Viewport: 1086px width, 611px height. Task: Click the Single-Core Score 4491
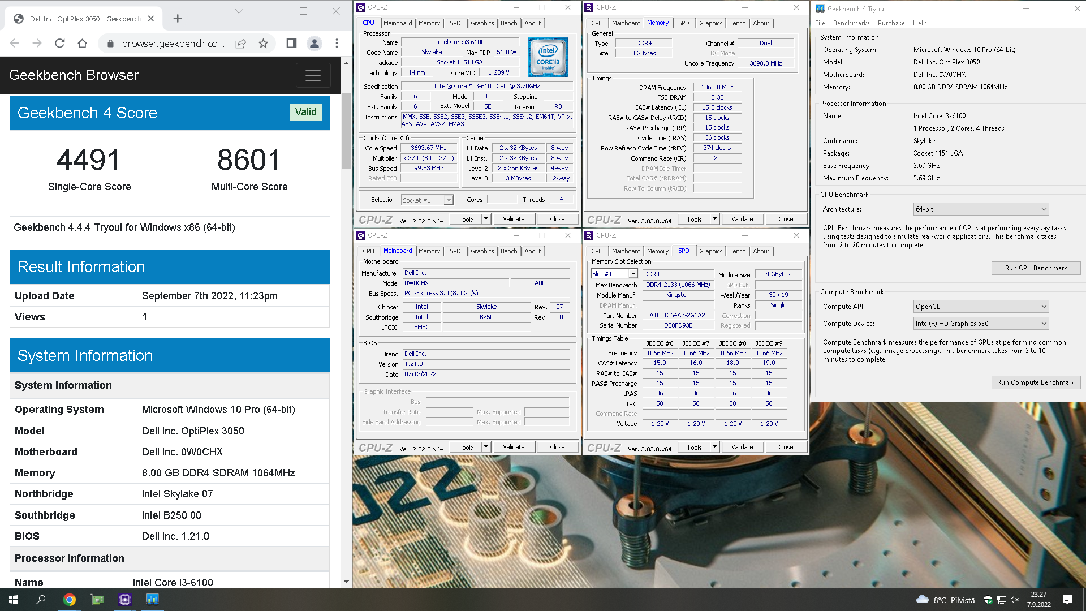tap(89, 160)
